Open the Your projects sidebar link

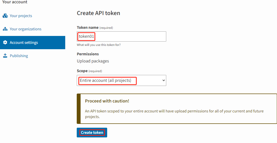[21, 16]
